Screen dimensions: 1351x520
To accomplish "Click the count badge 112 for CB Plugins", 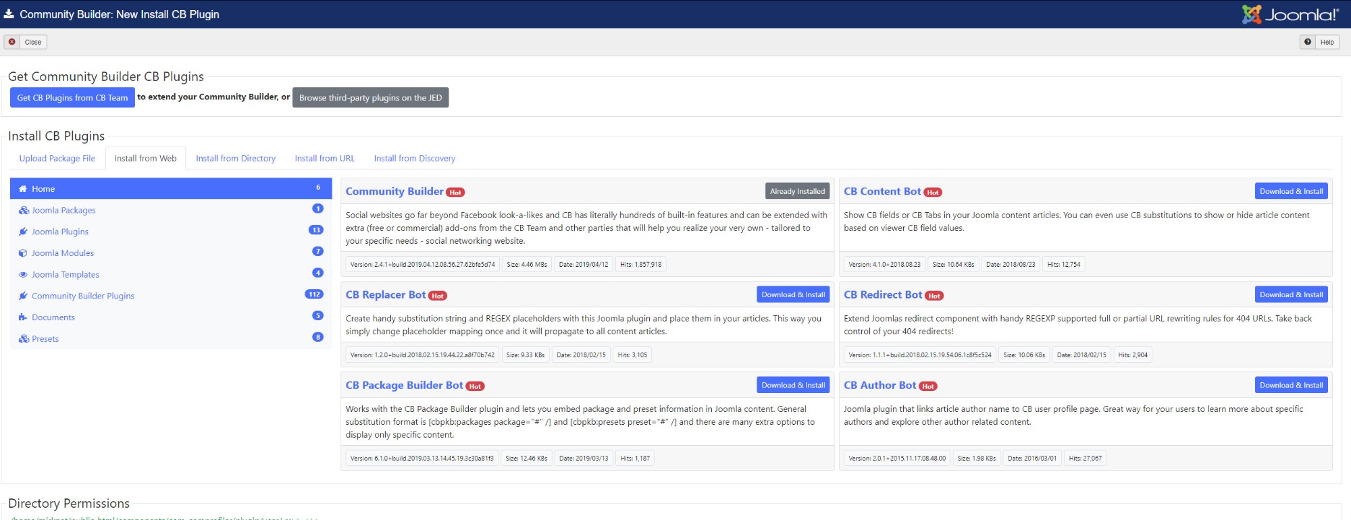I will pos(314,294).
